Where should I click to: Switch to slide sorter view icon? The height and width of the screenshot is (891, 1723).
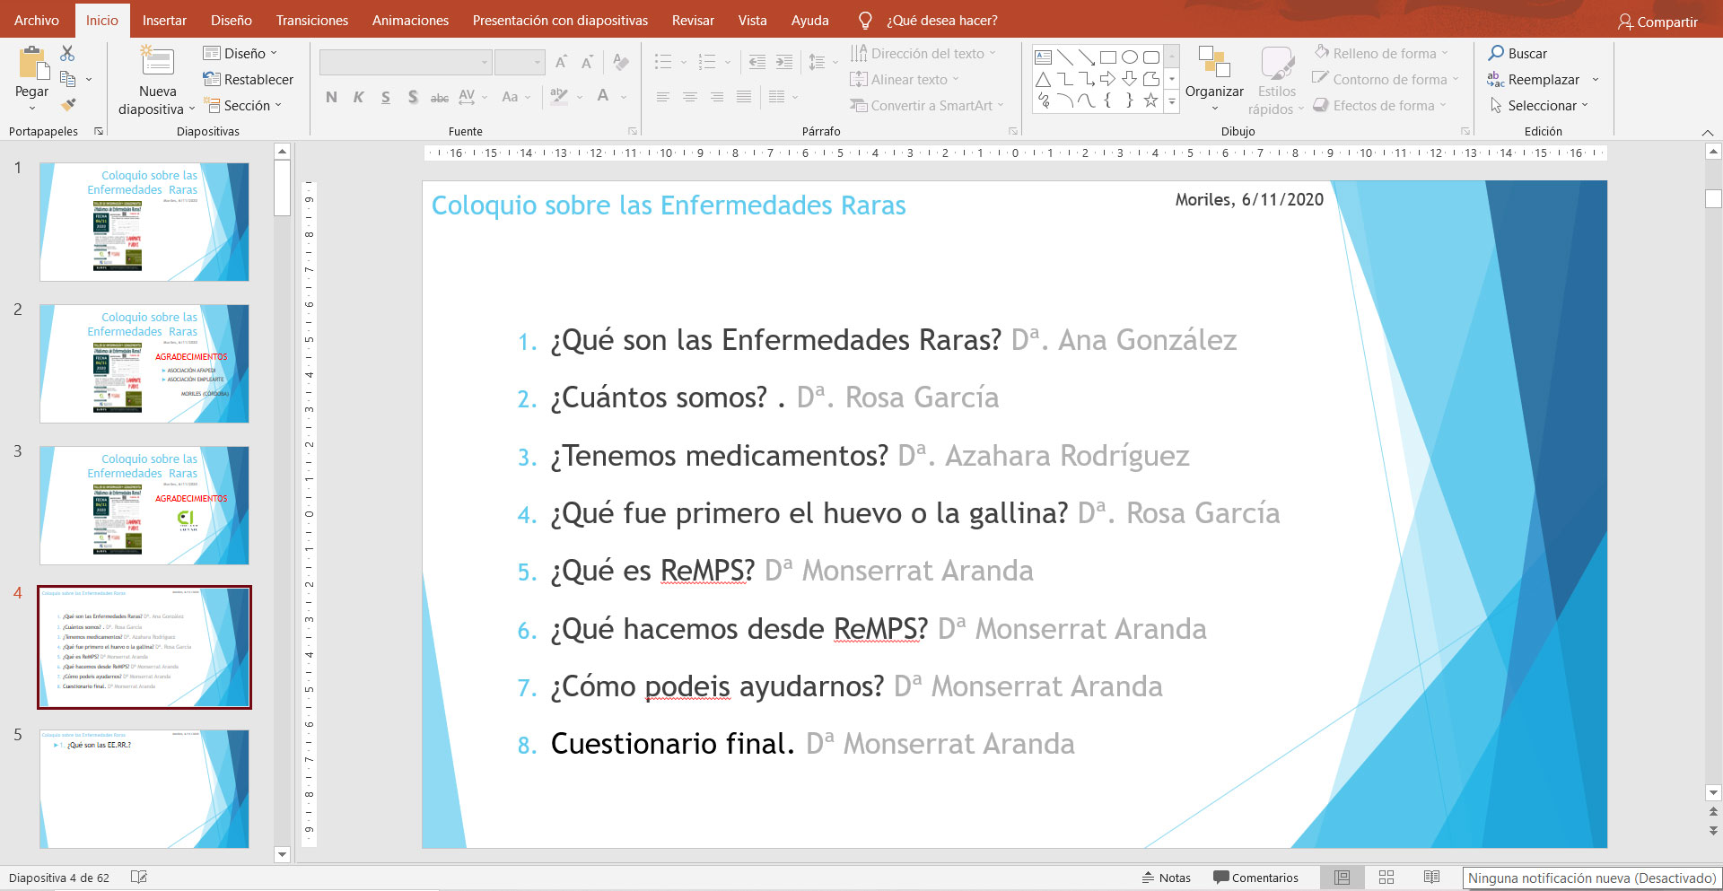click(1386, 878)
